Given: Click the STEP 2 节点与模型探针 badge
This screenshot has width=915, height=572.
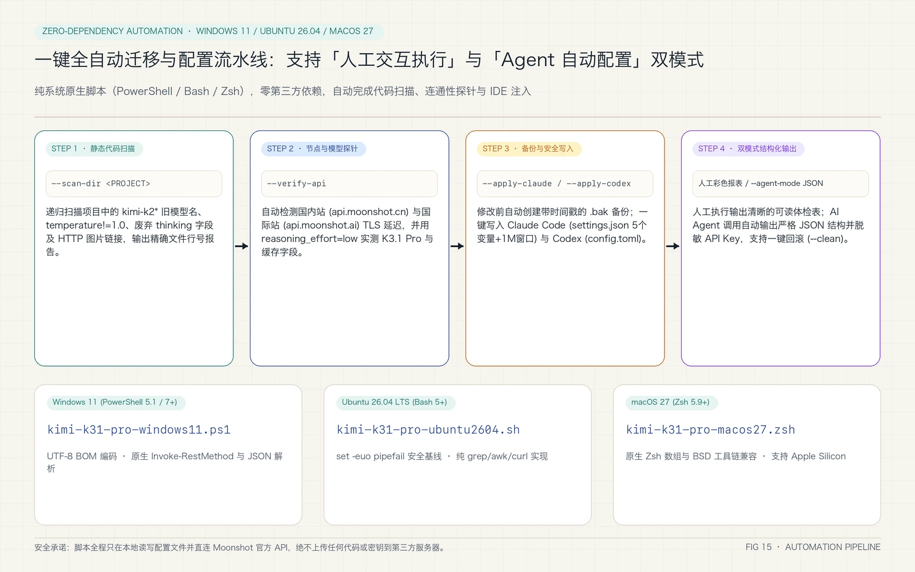Looking at the screenshot, I should click(313, 149).
